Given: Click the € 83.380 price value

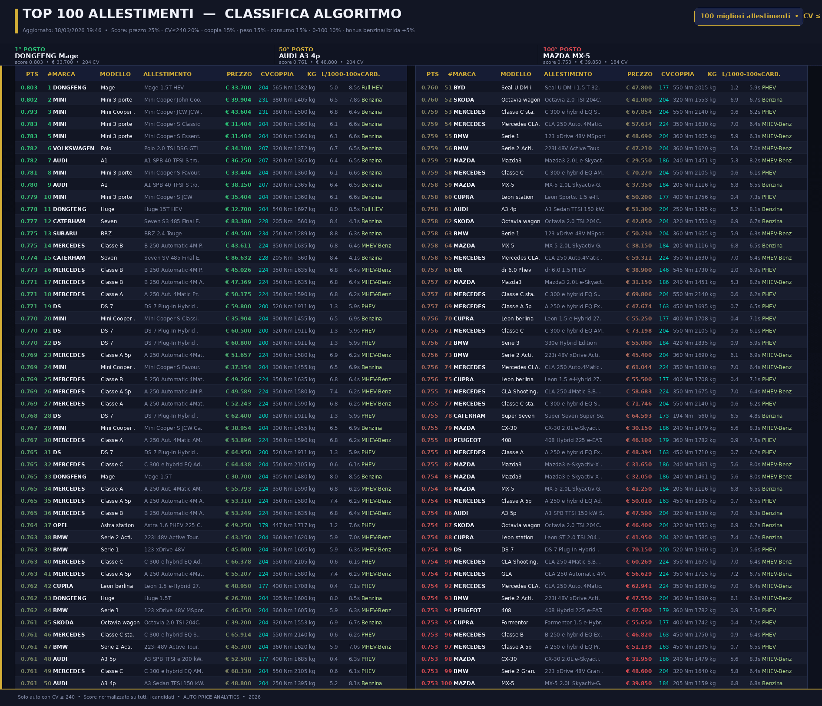Looking at the screenshot, I should point(238,221).
